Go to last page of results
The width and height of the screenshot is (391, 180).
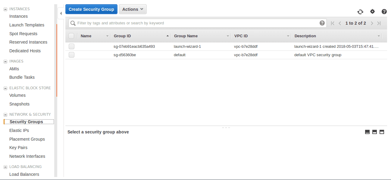pyautogui.click(x=379, y=23)
